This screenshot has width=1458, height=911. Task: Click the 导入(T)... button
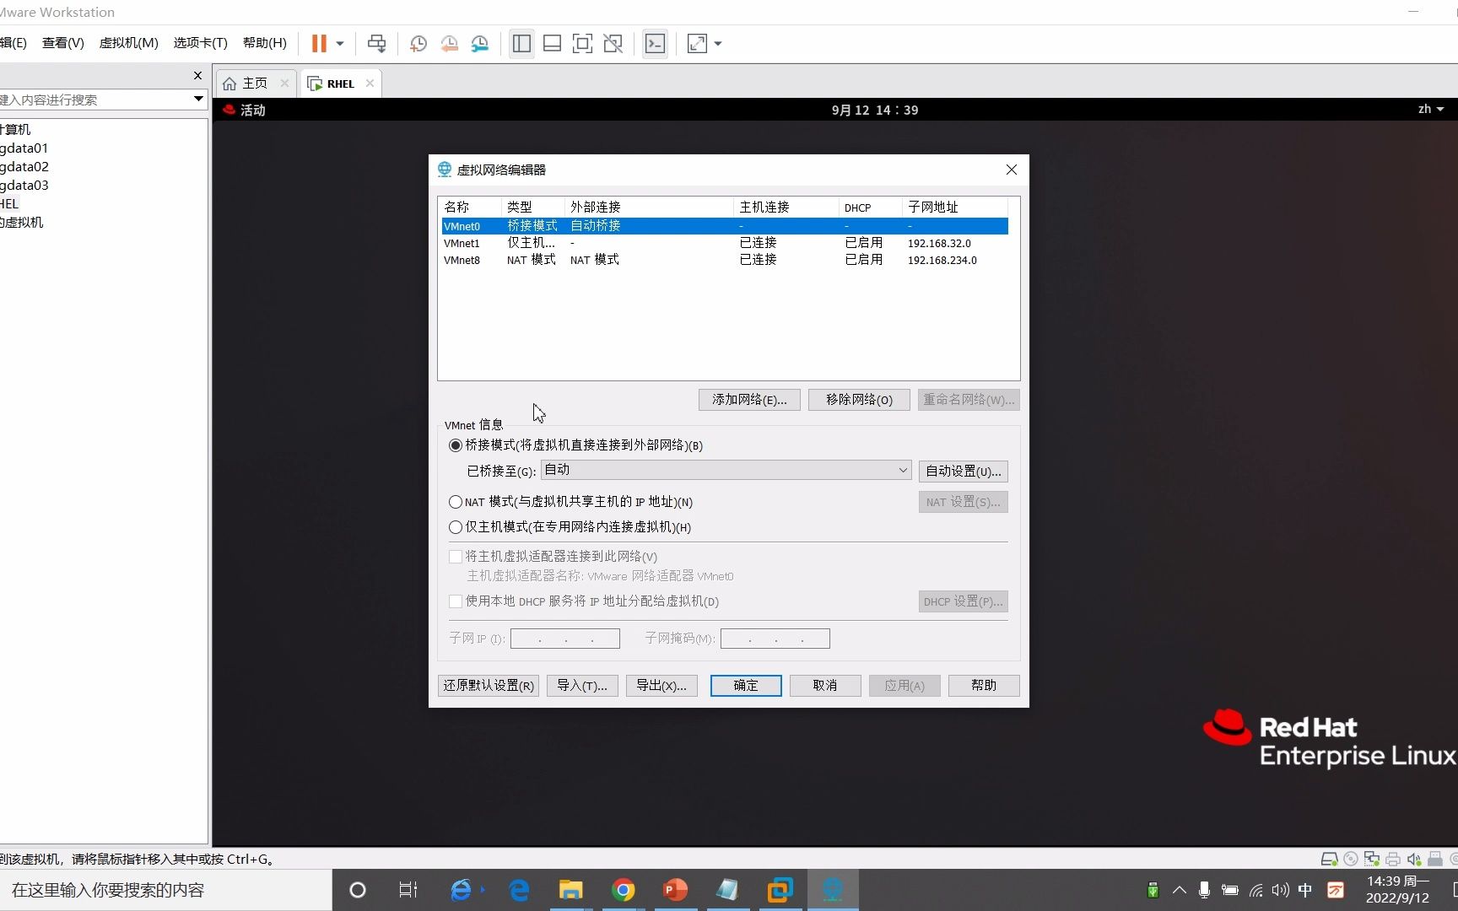tap(582, 686)
